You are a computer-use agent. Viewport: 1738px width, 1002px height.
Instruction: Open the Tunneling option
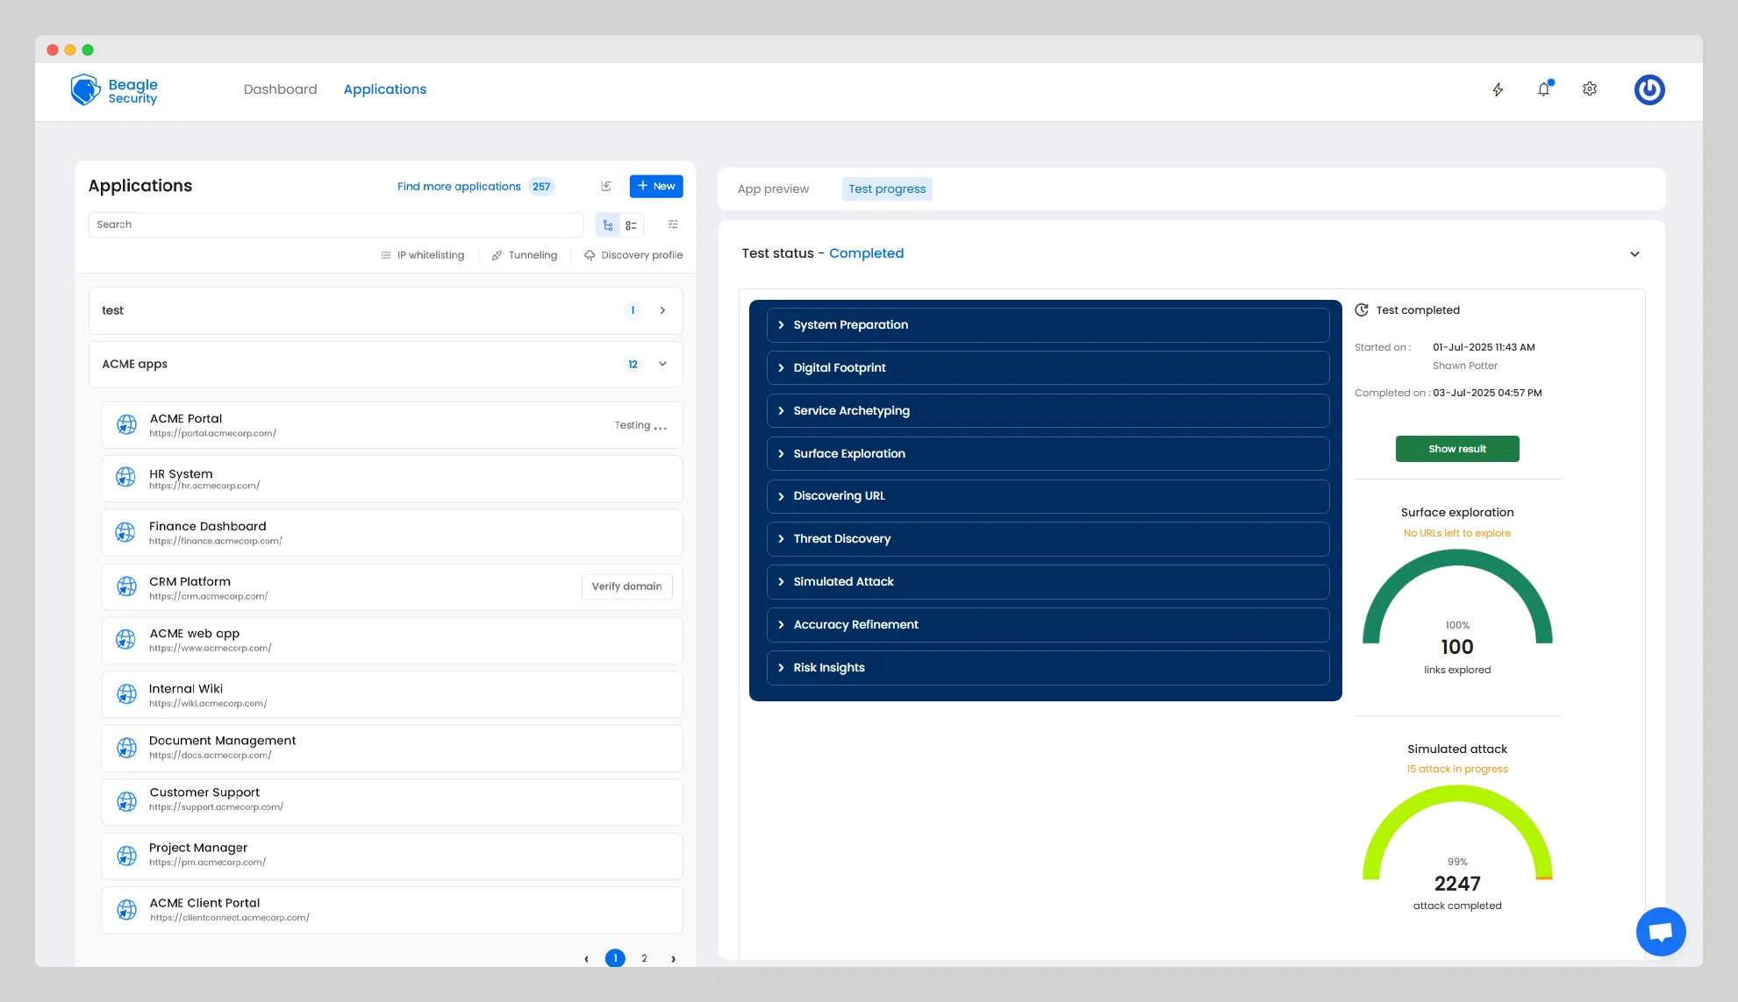tap(524, 255)
